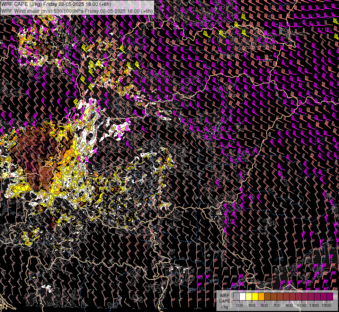Image resolution: width=339 pixels, height=312 pixels.
Task: Click the WRF CAPE title line
Action: click(56, 4)
